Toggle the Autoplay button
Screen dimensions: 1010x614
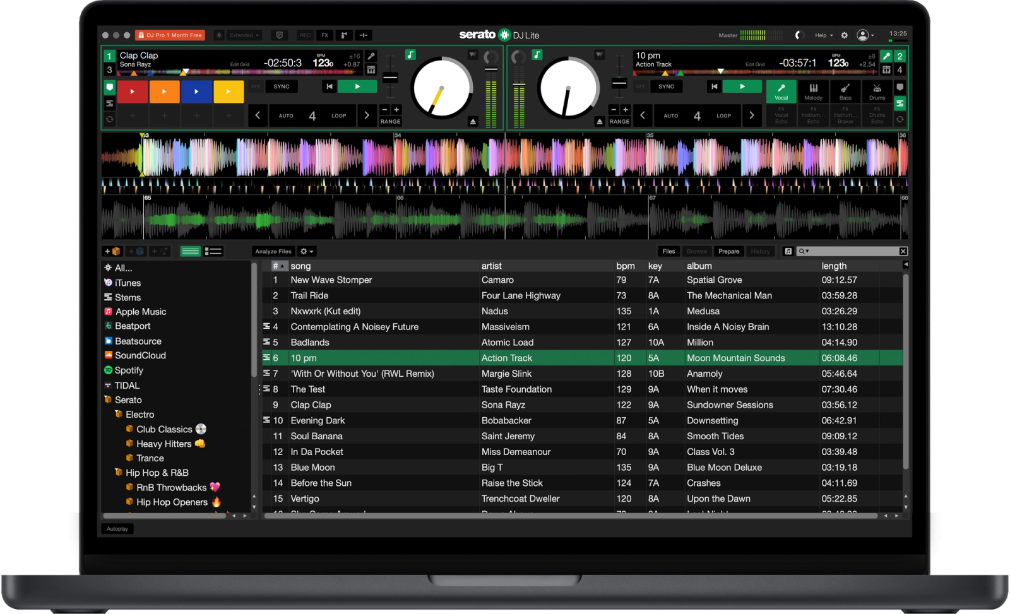pos(117,529)
